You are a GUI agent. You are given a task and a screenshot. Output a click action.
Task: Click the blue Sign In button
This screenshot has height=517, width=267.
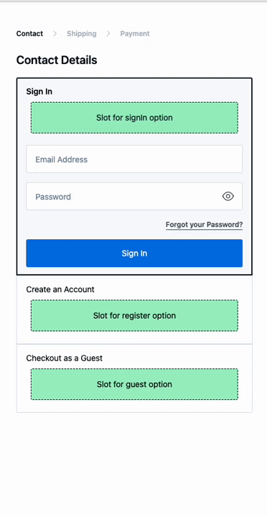pos(134,253)
